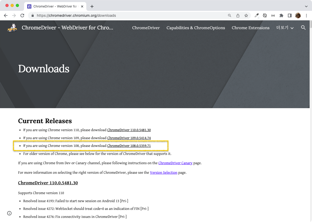Screen dimensions: 312x222
Task: Click the lock icon in the address bar
Action: pos(33,15)
